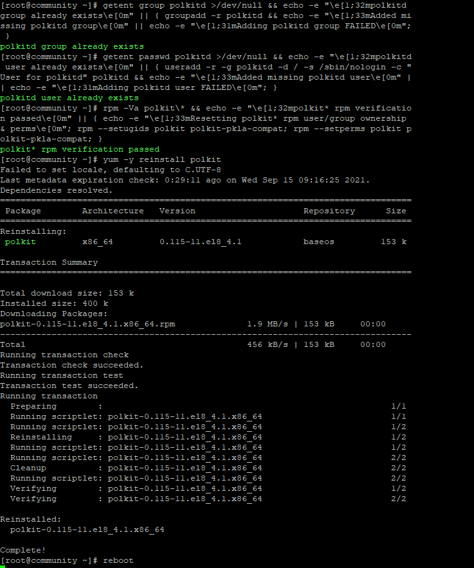The height and width of the screenshot is (568, 474).
Task: Click the 'getent group polkitd' command text
Action: click(x=156, y=5)
